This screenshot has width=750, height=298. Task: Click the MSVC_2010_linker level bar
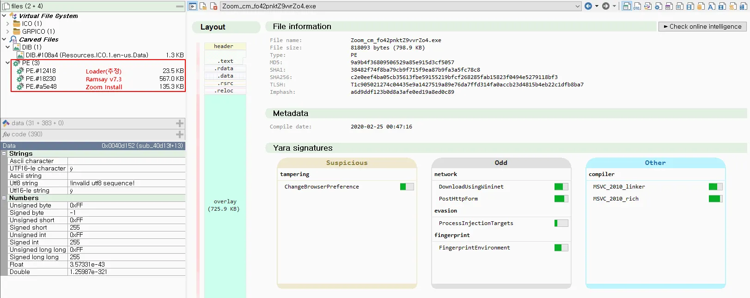coord(716,187)
